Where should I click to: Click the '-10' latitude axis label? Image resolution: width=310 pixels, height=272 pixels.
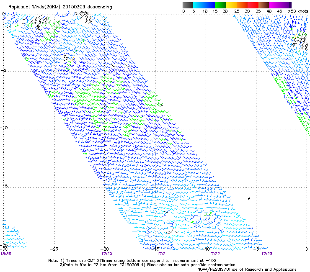[x=4, y=128]
